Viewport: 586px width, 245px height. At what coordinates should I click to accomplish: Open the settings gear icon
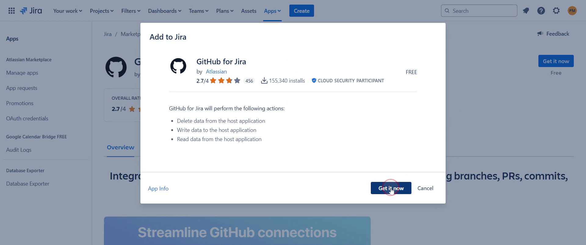(x=556, y=11)
